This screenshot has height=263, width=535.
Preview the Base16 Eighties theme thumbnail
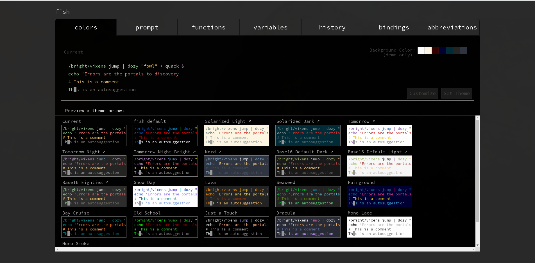point(94,197)
